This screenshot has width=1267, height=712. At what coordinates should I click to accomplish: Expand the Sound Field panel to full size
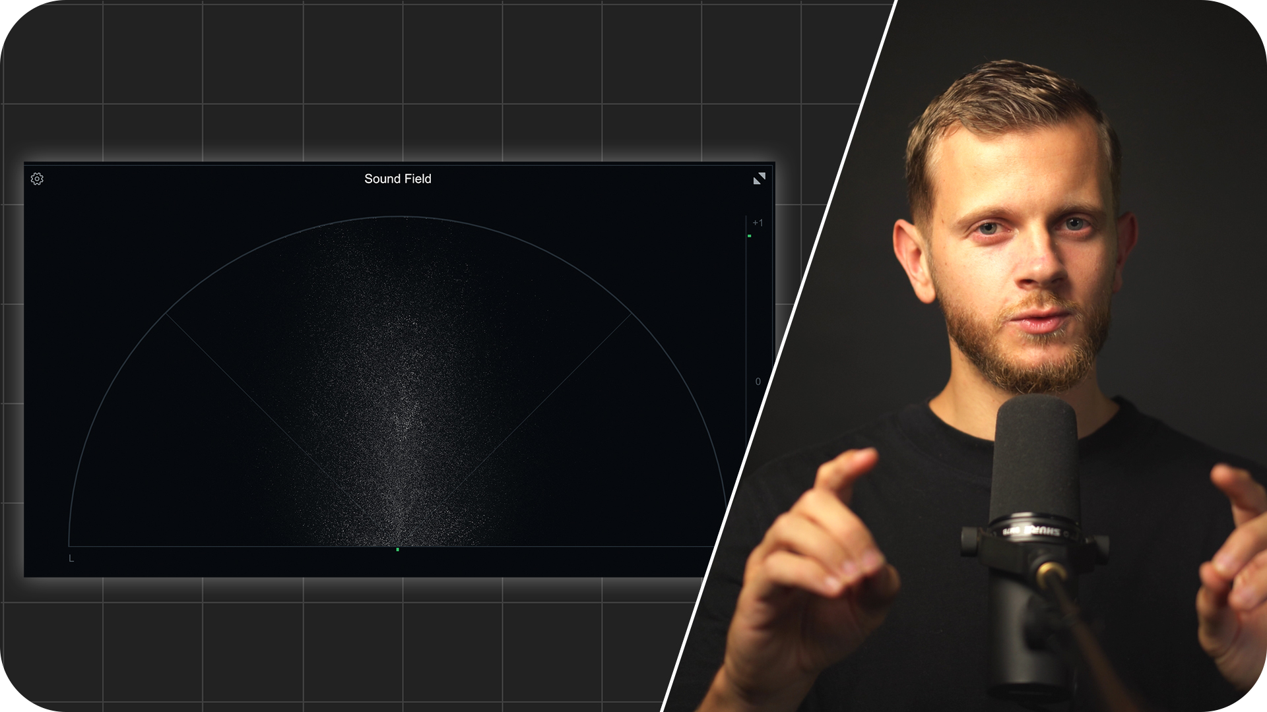759,179
